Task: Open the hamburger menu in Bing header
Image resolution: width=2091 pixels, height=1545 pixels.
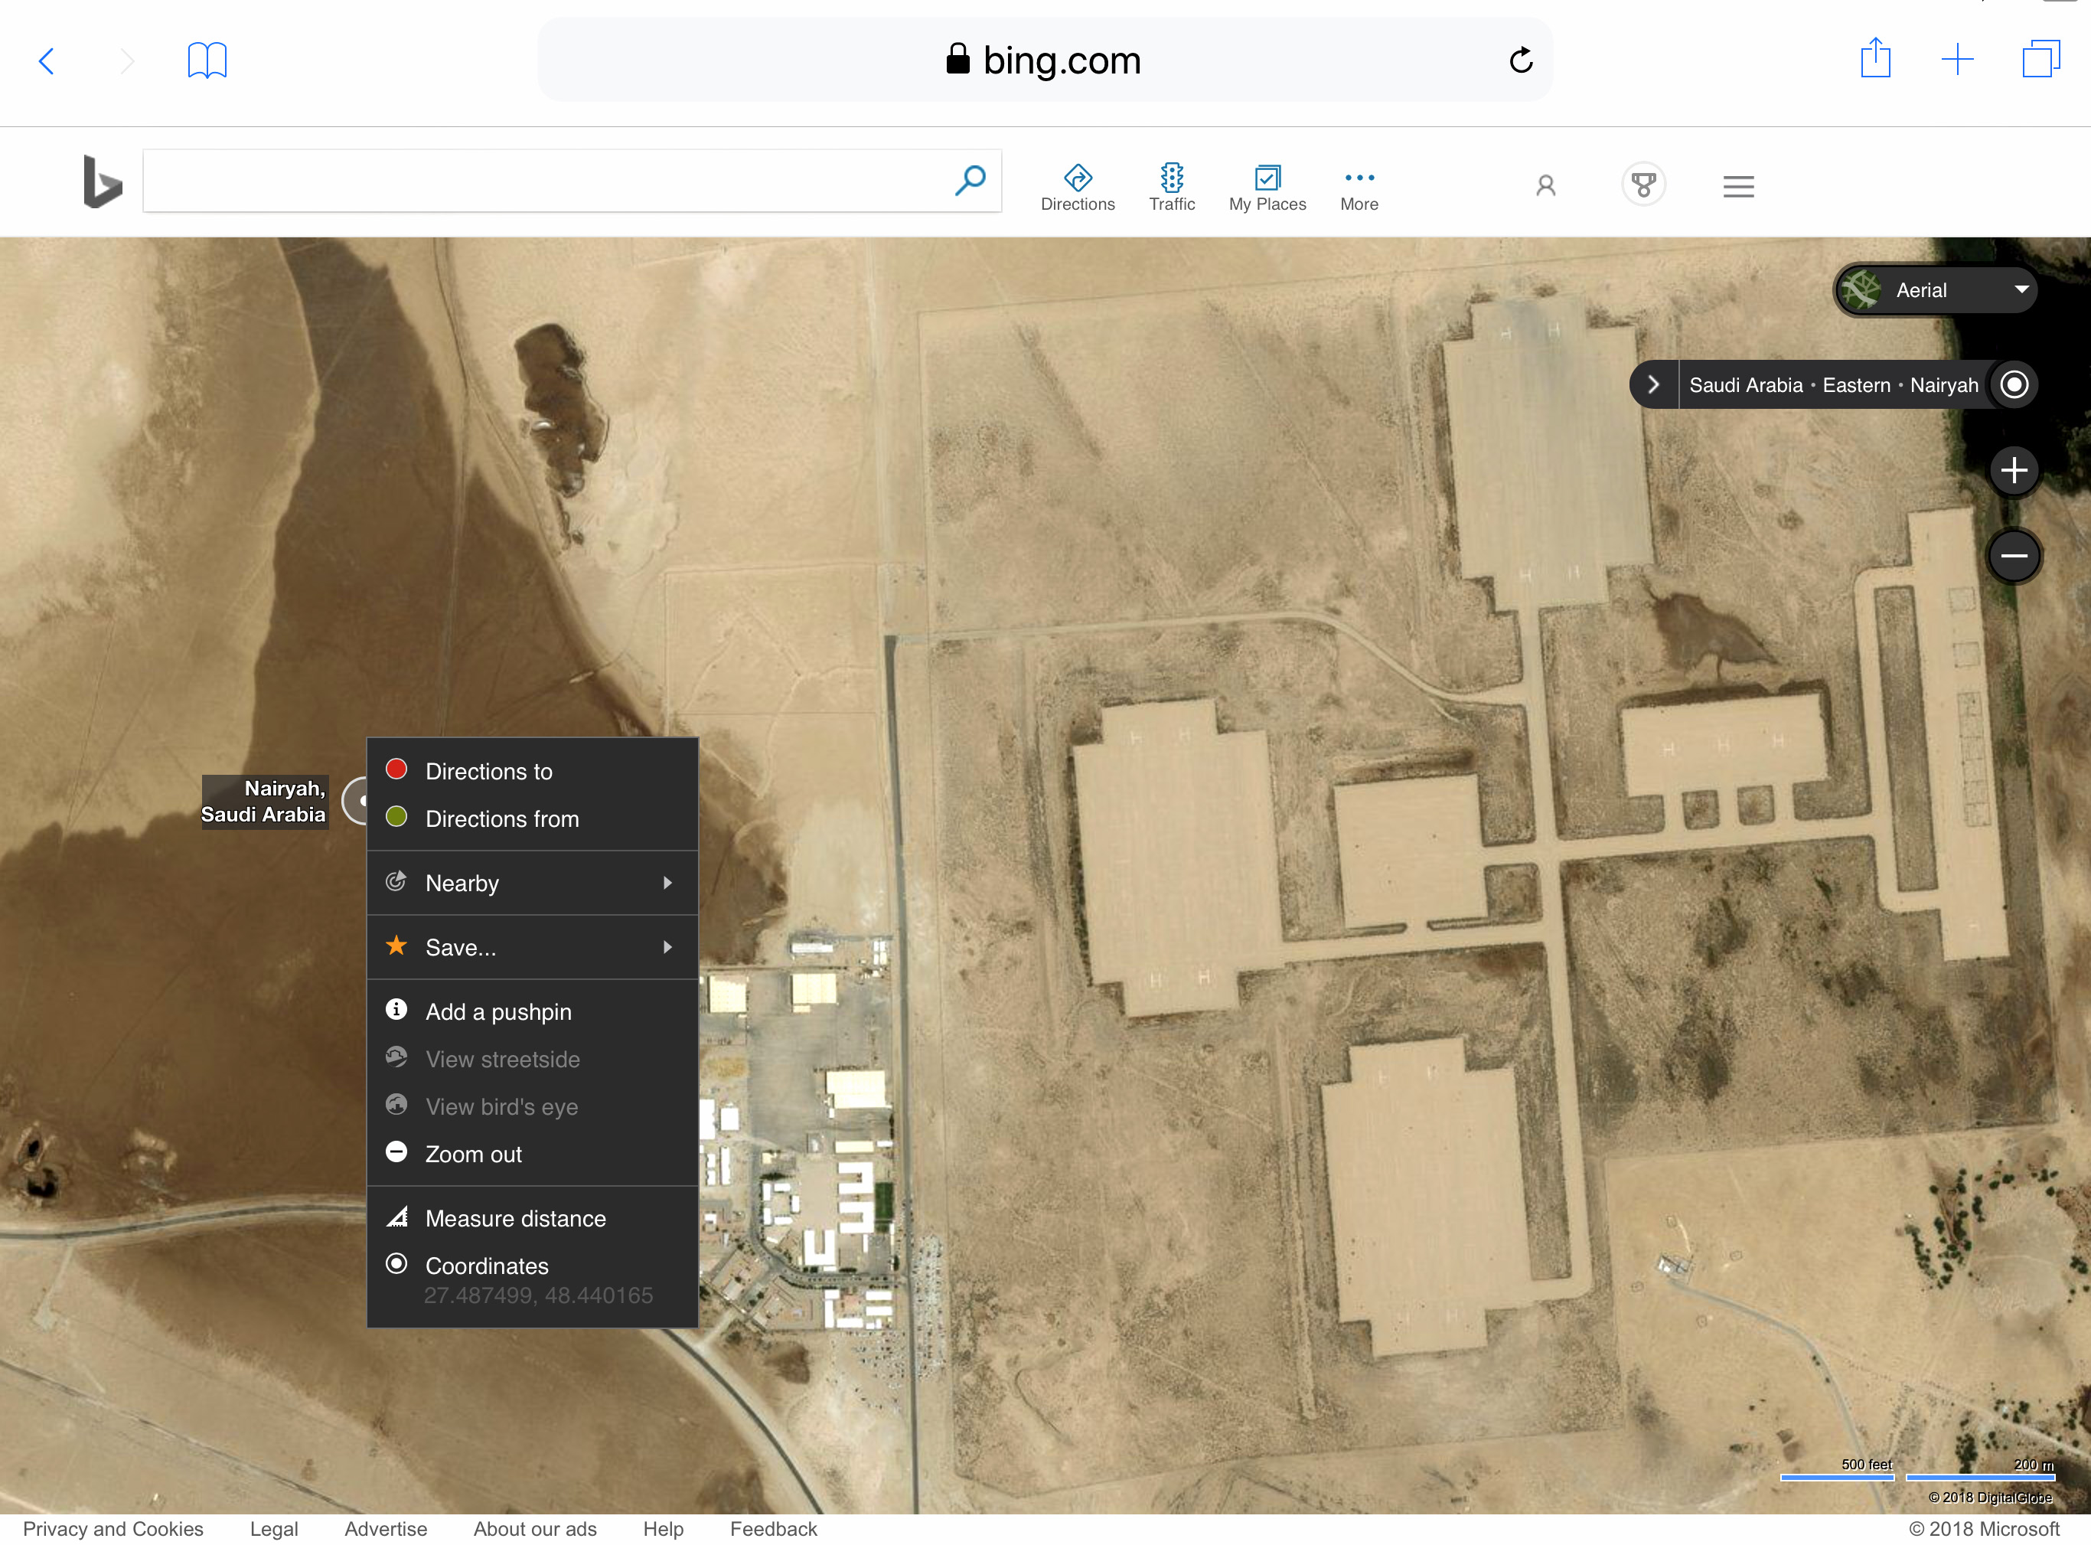Action: pos(1737,186)
